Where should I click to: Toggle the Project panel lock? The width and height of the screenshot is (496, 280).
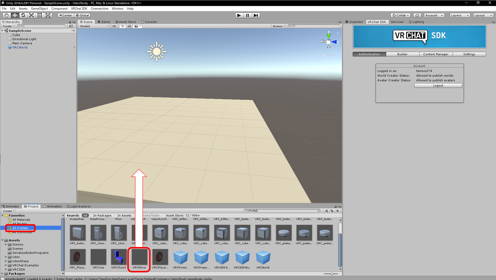pyautogui.click(x=336, y=206)
